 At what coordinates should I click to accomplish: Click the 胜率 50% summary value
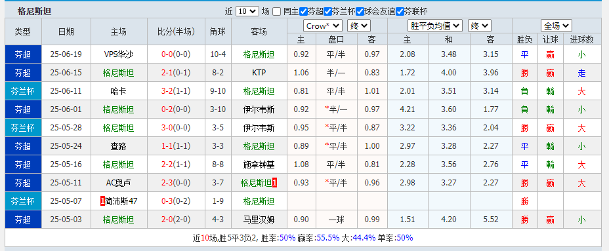coord(287,237)
